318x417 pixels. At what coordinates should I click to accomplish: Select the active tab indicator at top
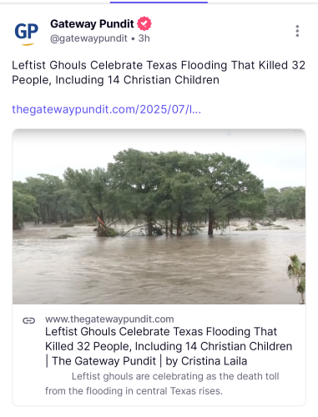(159, 3)
